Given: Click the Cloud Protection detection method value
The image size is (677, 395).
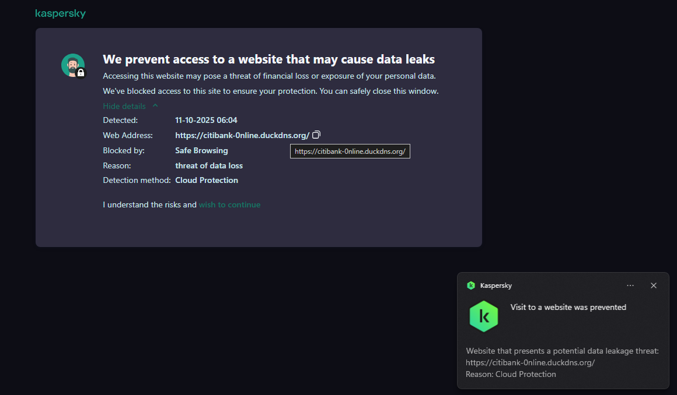Looking at the screenshot, I should (x=207, y=180).
